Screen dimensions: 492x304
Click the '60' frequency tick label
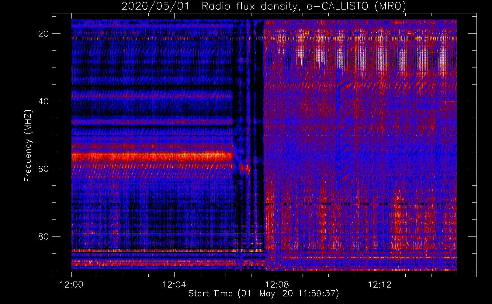(x=44, y=169)
